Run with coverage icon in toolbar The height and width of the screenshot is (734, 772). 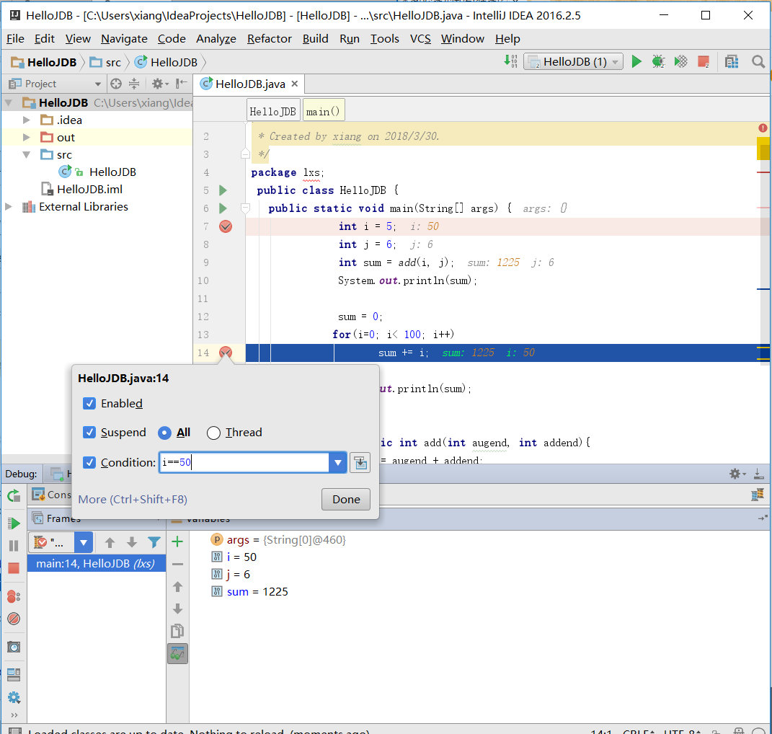tap(681, 61)
